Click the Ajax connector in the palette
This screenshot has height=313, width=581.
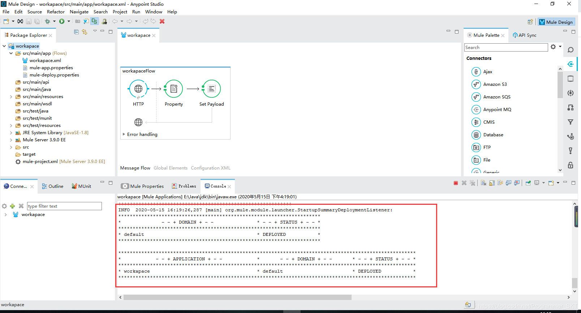(x=482, y=72)
